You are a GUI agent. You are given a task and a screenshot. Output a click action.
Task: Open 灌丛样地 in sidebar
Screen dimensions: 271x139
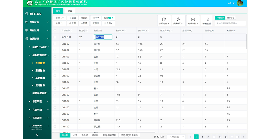click(x=40, y=71)
